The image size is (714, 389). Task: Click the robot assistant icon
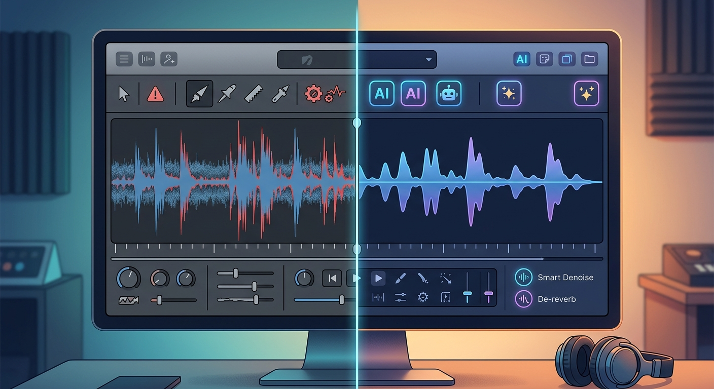point(449,94)
